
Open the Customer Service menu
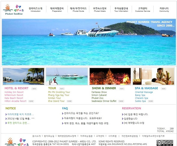pyautogui.click(x=142, y=10)
